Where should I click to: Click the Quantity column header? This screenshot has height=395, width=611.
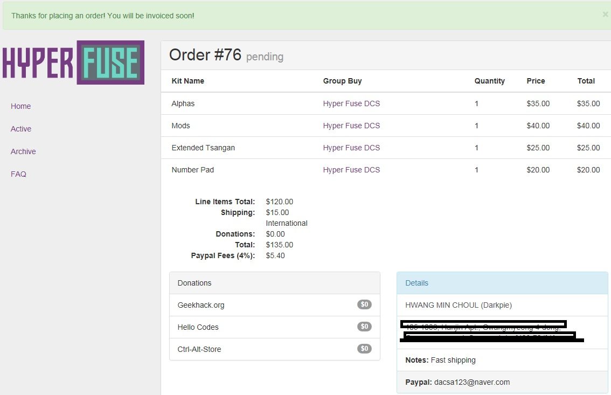[489, 81]
